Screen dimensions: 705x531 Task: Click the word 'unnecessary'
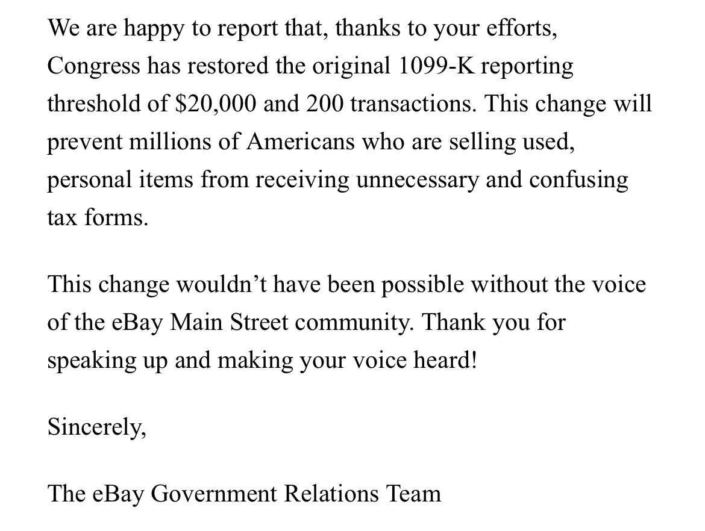pyautogui.click(x=417, y=180)
